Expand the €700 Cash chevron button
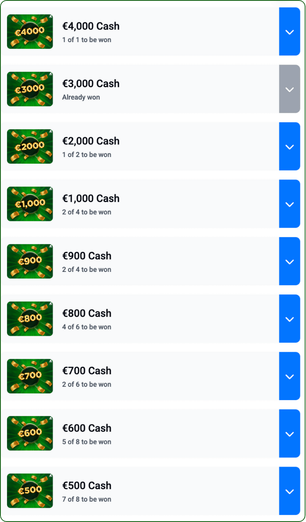The width and height of the screenshot is (306, 522). tap(289, 376)
